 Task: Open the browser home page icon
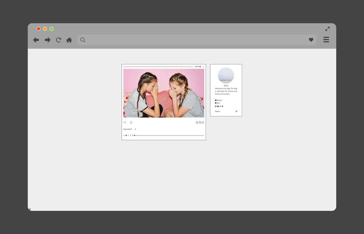[x=69, y=40]
